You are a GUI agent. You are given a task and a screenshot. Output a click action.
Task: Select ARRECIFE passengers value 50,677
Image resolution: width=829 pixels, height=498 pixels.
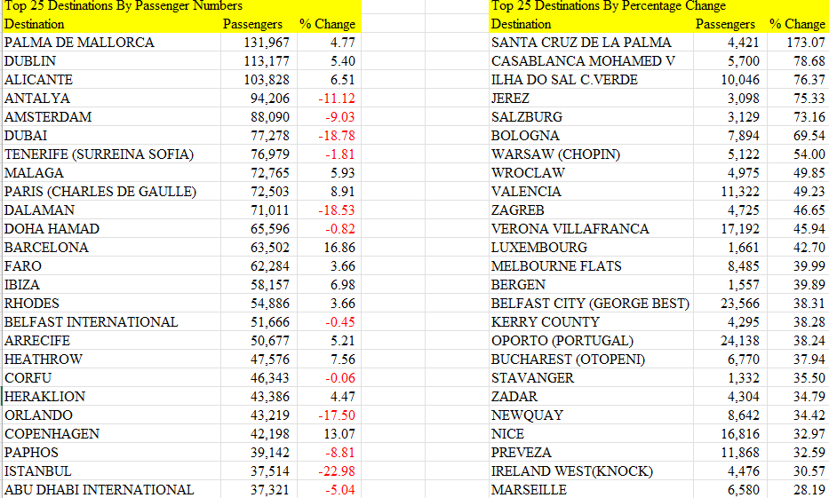[x=259, y=341]
